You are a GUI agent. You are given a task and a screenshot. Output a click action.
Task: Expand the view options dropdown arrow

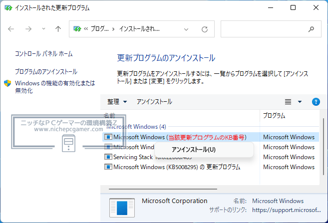click(300, 102)
